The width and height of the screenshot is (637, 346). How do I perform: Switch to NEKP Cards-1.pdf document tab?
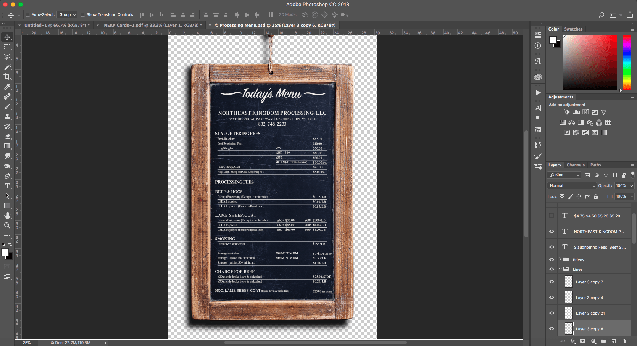151,25
